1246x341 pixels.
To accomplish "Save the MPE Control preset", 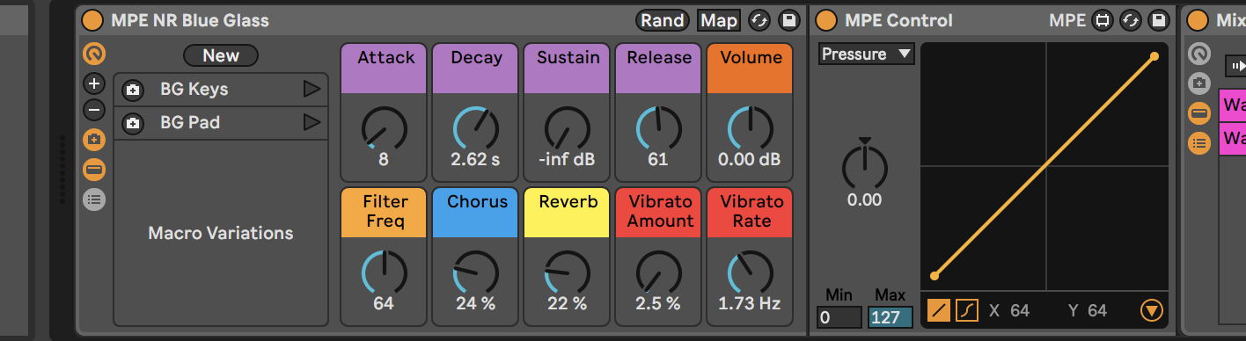I will pos(1160,20).
